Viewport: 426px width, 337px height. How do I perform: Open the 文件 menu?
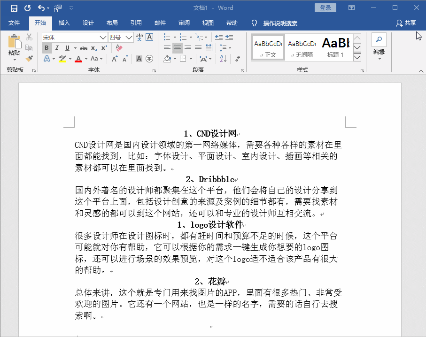(x=14, y=23)
